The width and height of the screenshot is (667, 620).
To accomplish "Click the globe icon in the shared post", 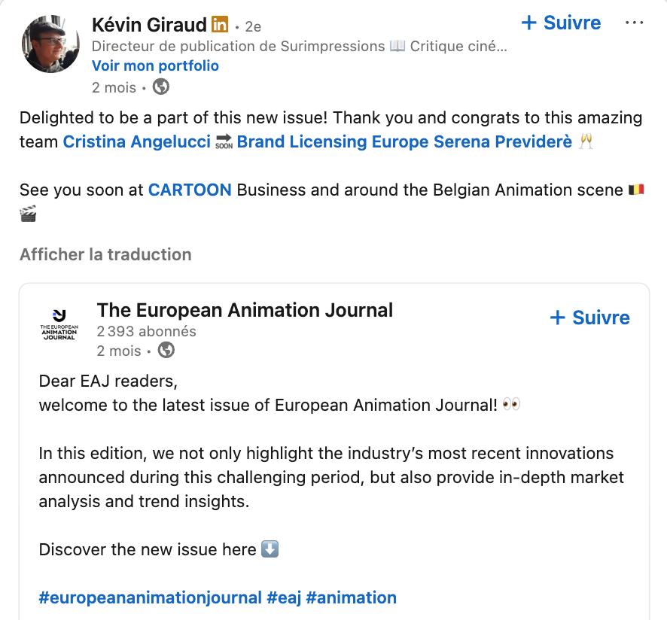I will click(166, 351).
